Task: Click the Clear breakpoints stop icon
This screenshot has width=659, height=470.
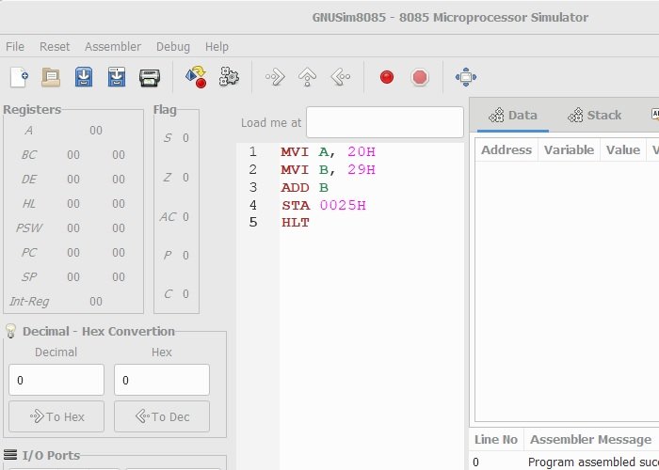Action: (420, 77)
